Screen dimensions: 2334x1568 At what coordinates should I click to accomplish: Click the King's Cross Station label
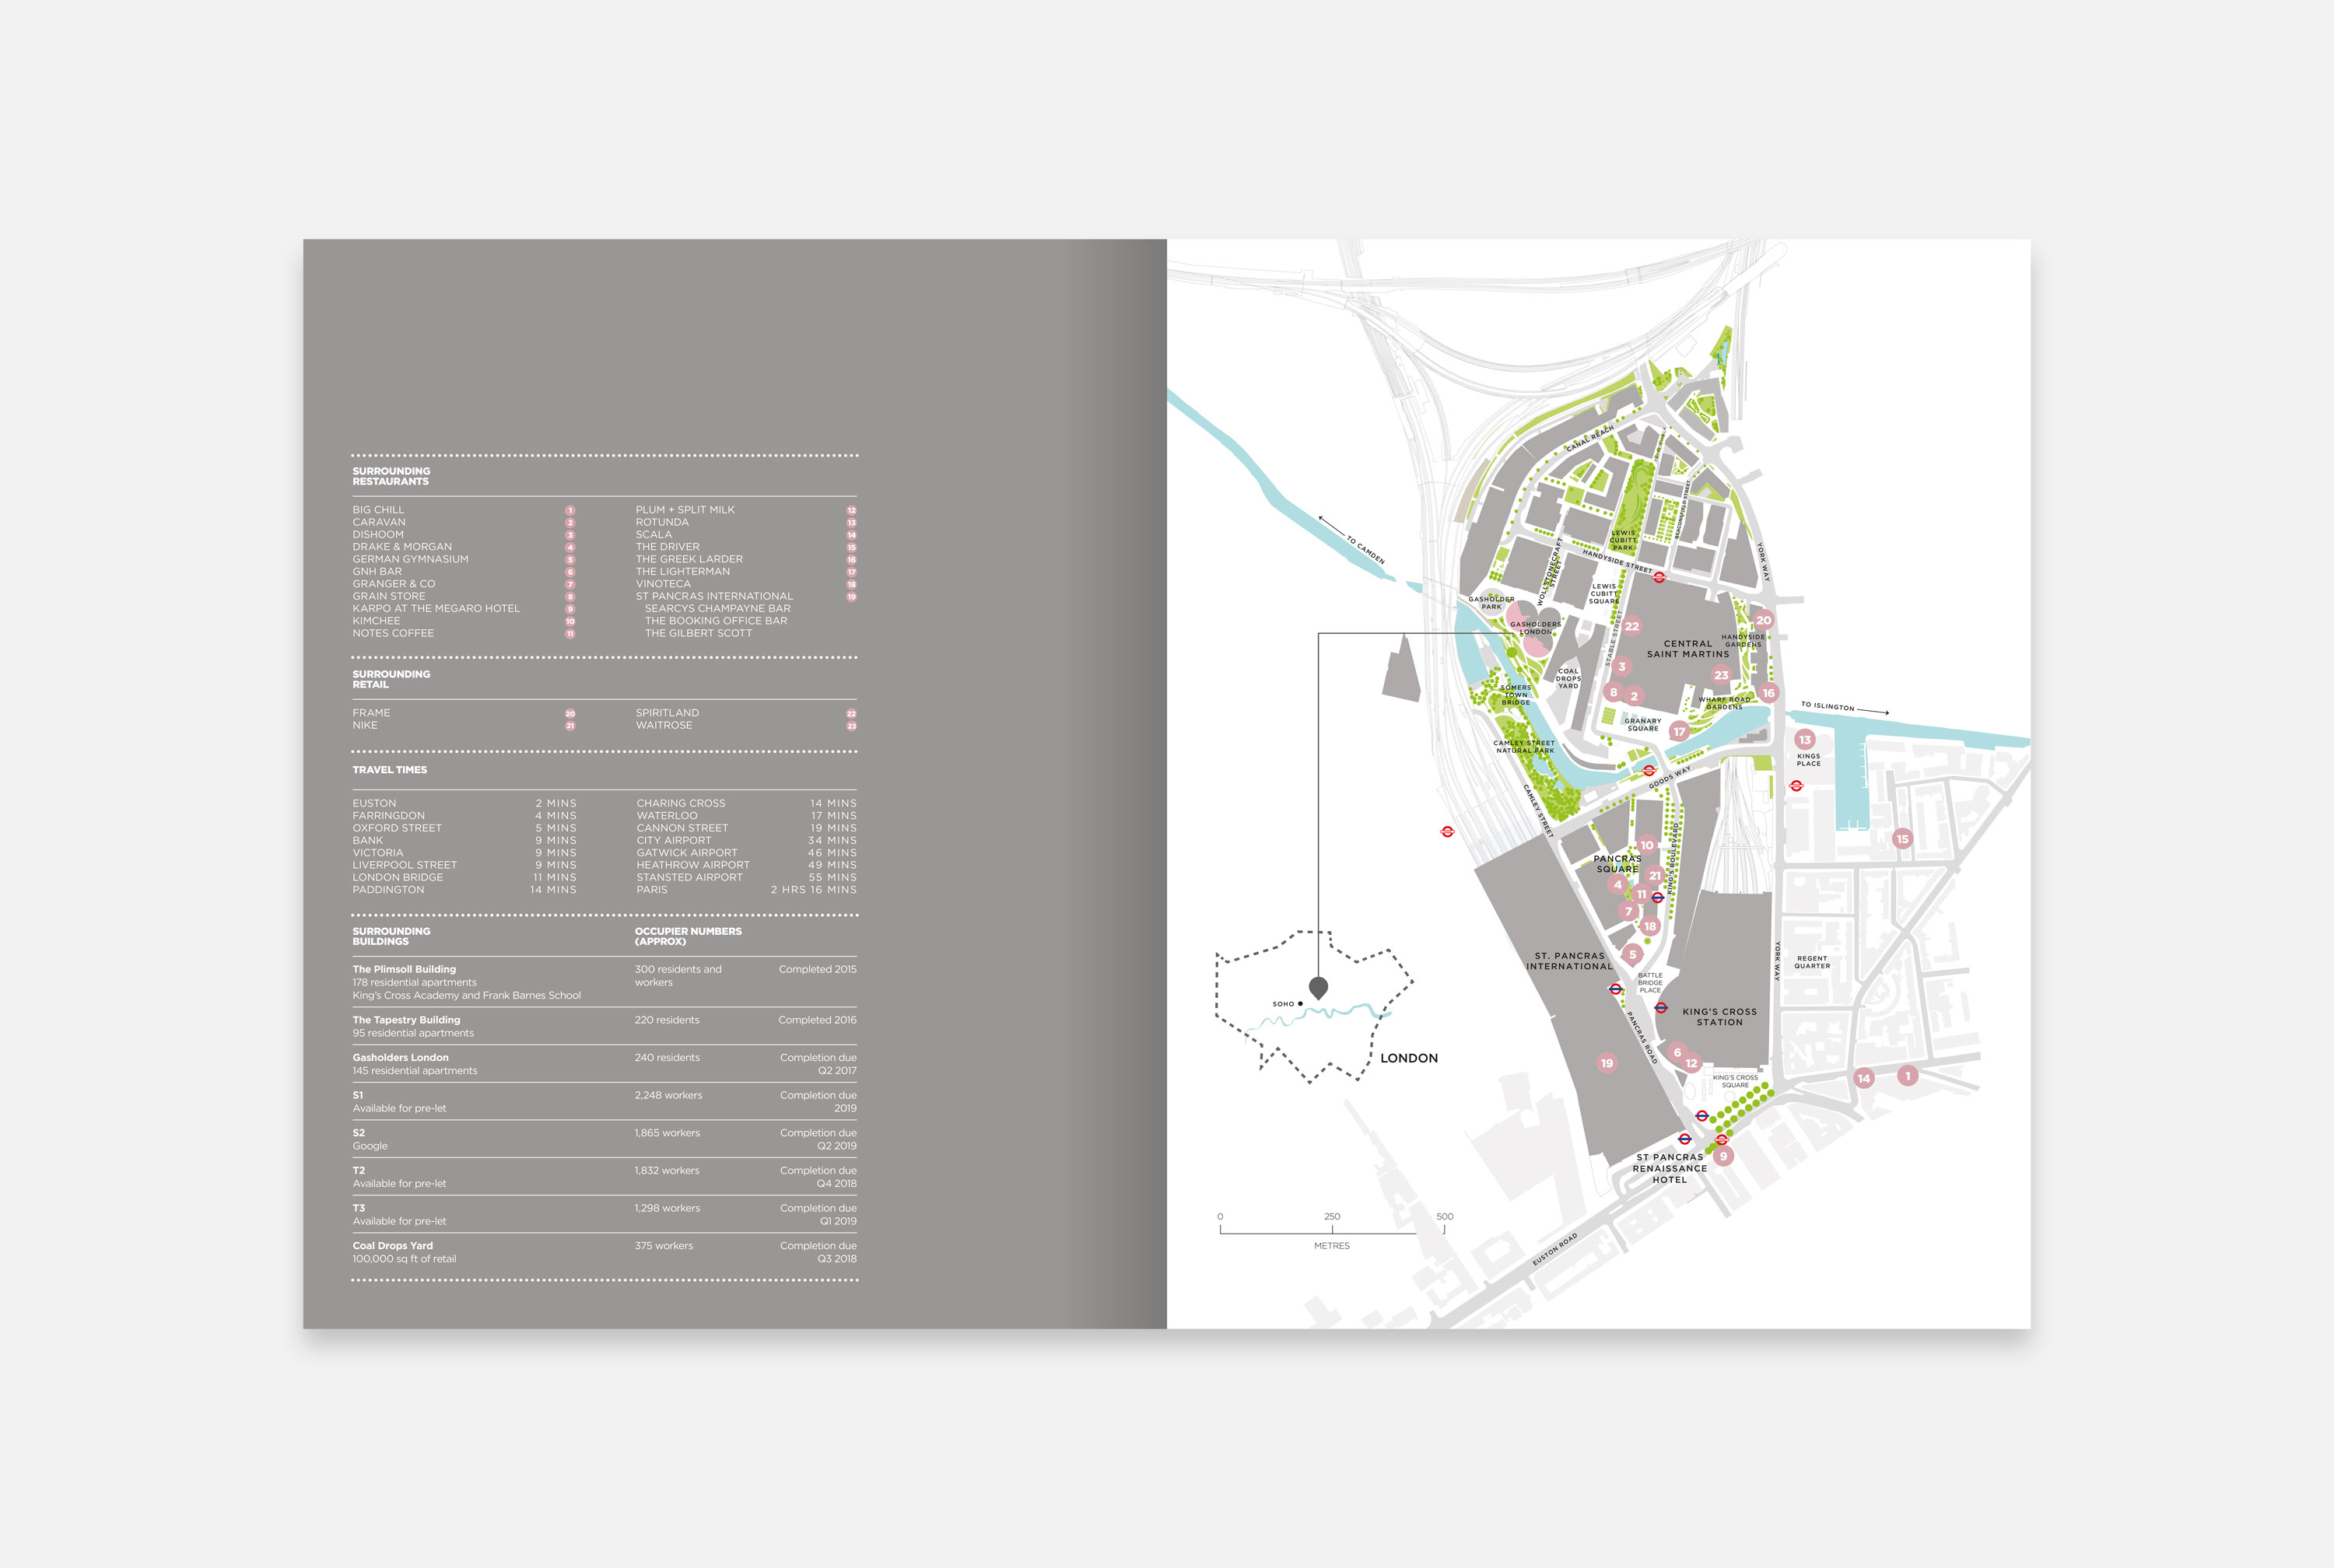[x=1719, y=1017]
